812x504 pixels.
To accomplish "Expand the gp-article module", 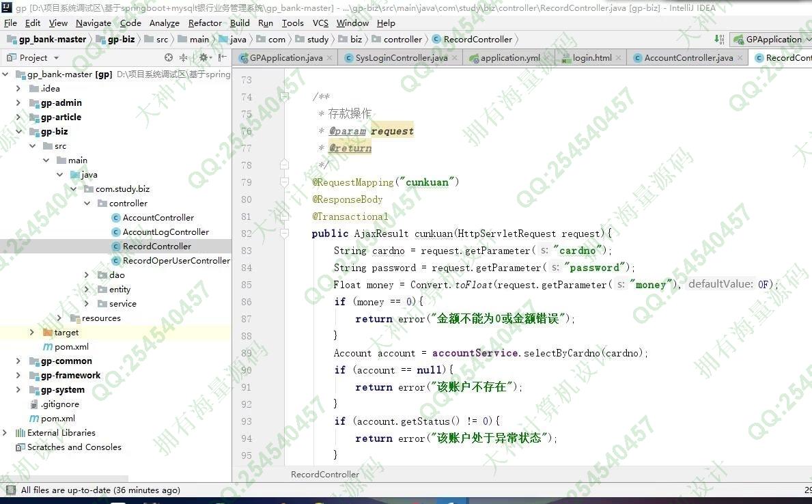I will (18, 117).
